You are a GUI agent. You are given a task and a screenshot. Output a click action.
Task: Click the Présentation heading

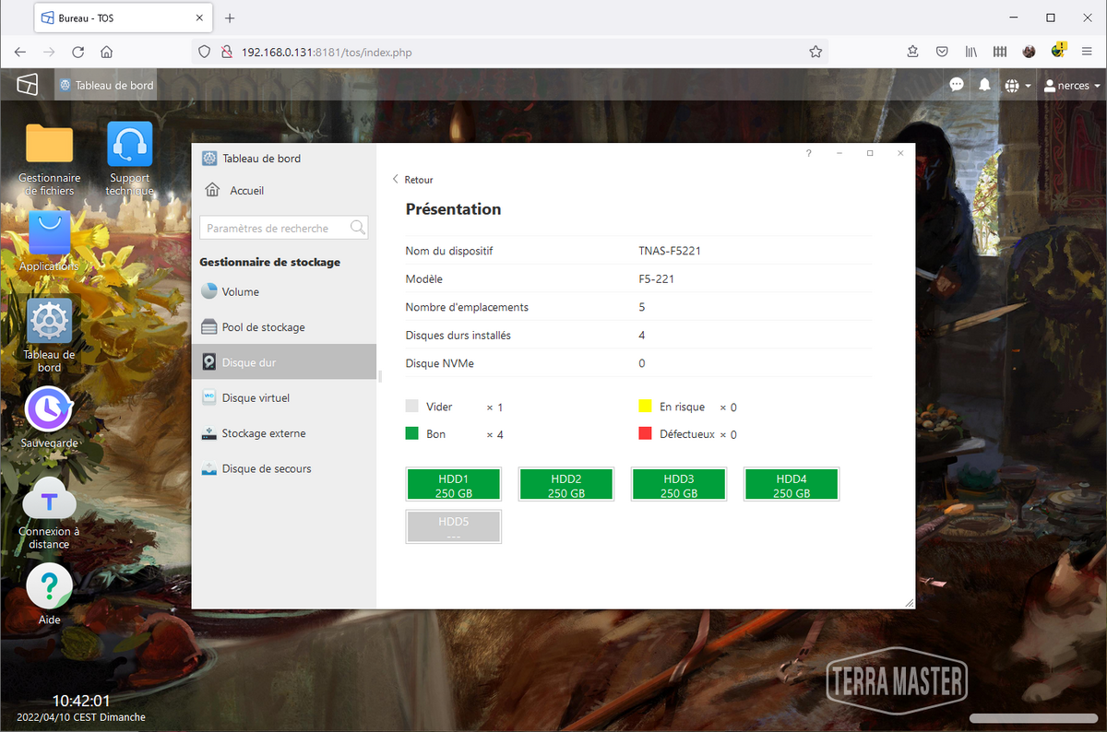tap(454, 209)
